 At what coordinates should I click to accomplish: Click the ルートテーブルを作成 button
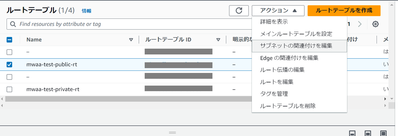point(344,10)
